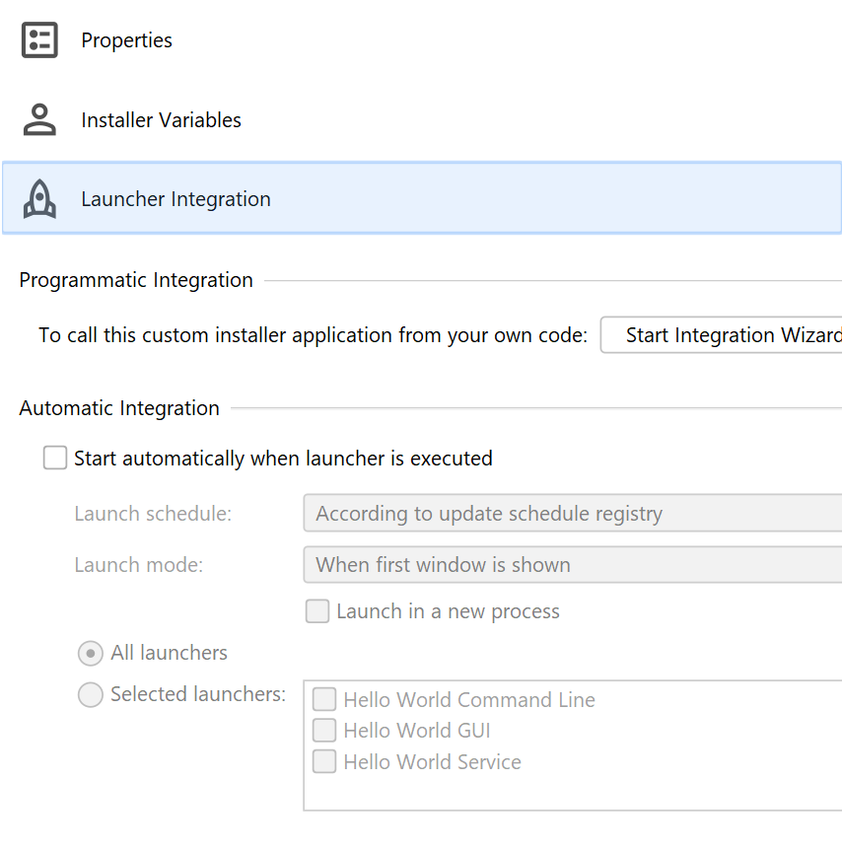
Task: Pick the Selected launchers radio option
Action: click(91, 694)
